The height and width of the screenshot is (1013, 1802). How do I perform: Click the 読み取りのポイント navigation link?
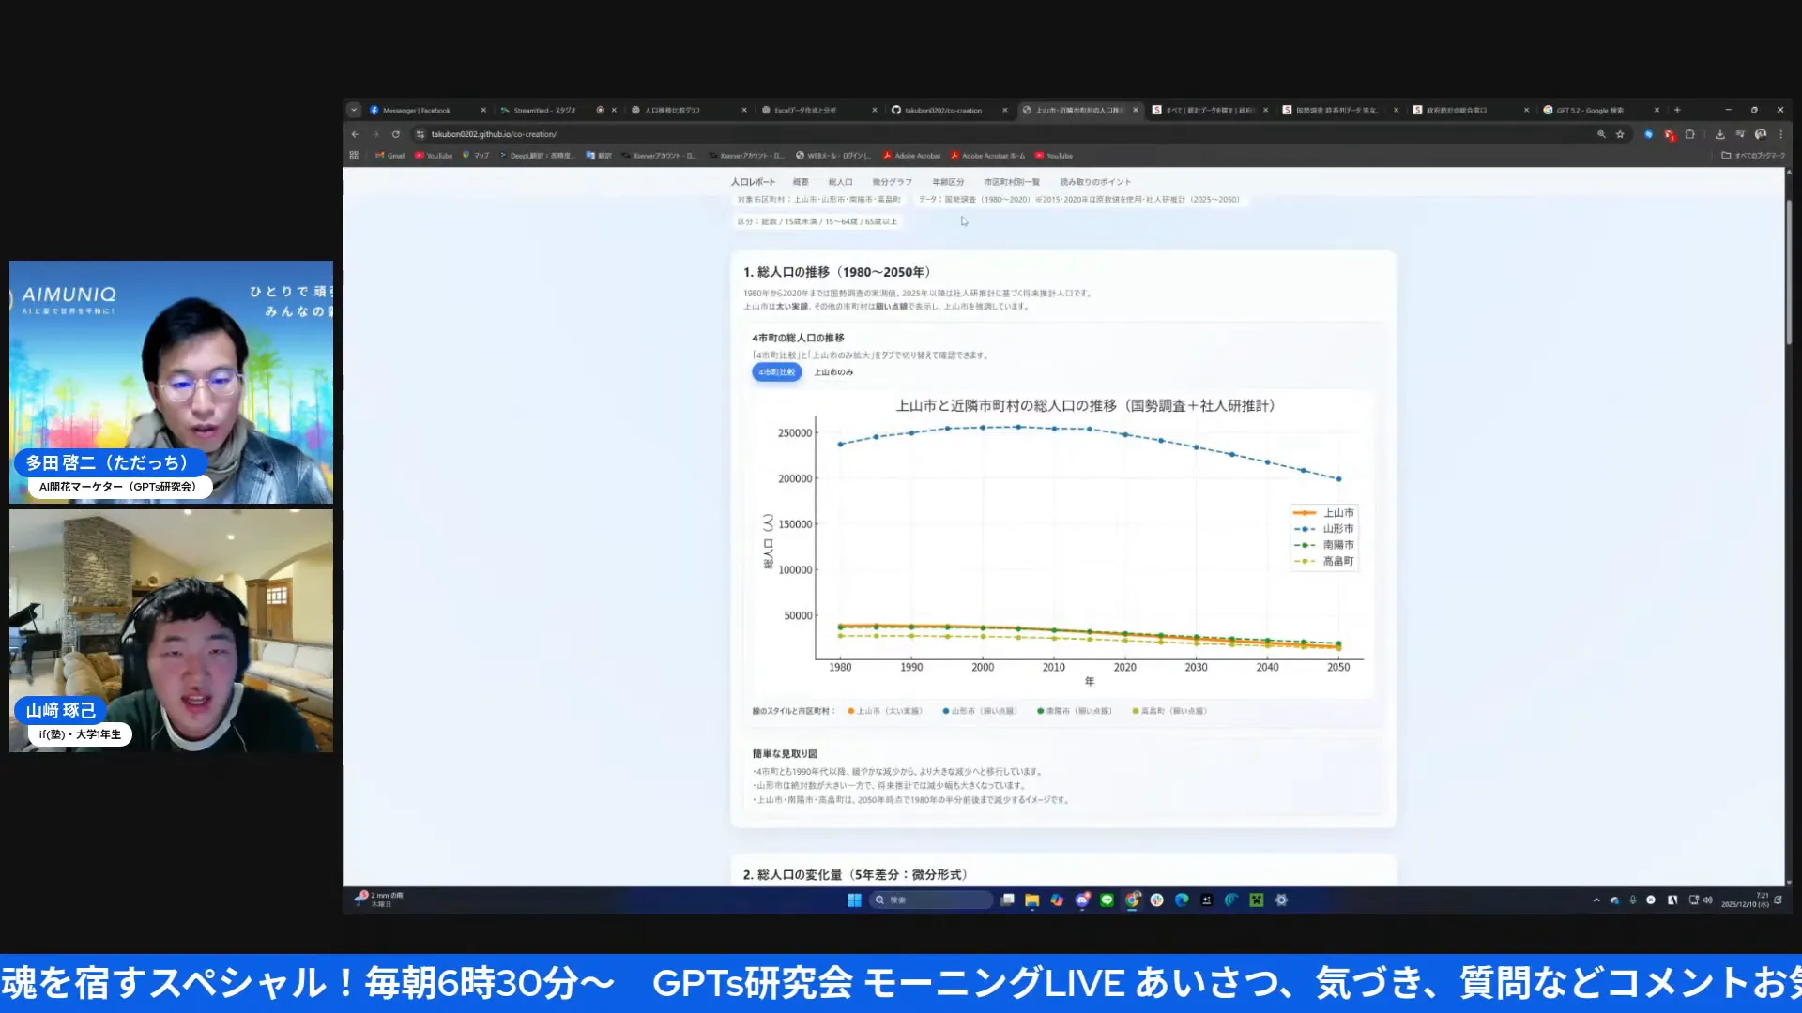click(1092, 181)
